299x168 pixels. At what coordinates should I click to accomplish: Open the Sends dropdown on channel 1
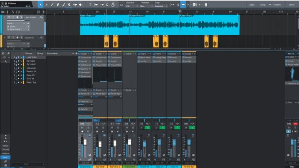click(x=89, y=90)
